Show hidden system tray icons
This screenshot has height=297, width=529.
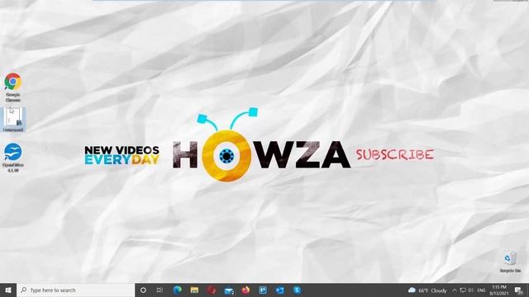click(x=455, y=290)
